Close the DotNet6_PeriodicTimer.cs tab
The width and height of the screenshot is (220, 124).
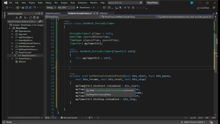(x=97, y=13)
